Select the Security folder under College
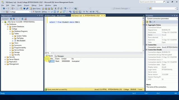This screenshot has width=179, height=100. point(17,55)
